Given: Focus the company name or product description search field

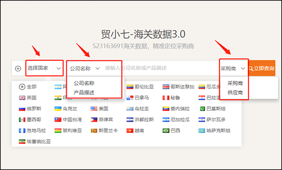Looking at the screenshot, I should pos(161,68).
